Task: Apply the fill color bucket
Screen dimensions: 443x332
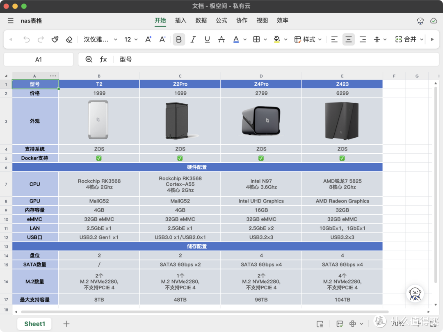Action: (277, 39)
